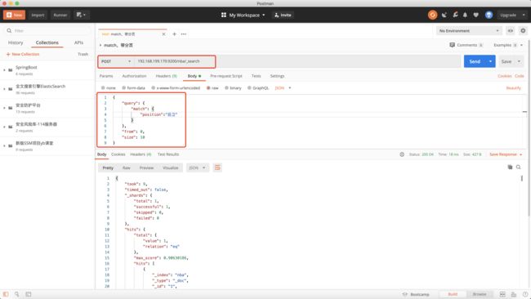
Task: Click the Send button
Action: pyautogui.click(x=475, y=61)
